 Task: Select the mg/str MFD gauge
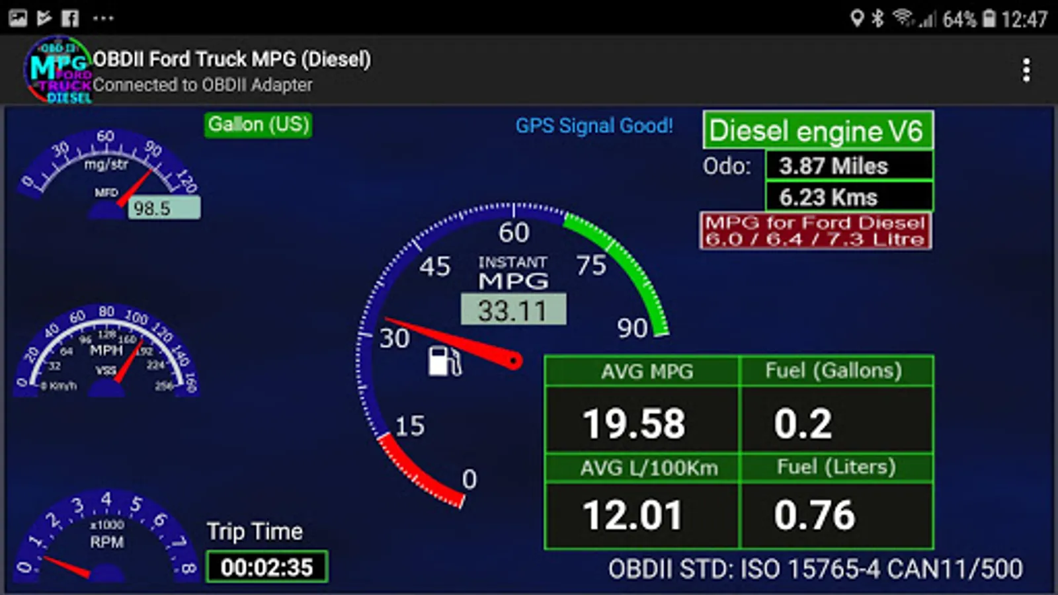tap(108, 174)
